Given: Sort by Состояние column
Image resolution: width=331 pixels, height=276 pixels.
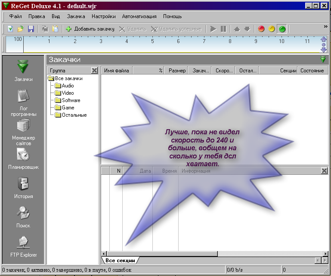Looking at the screenshot, I should [312, 71].
